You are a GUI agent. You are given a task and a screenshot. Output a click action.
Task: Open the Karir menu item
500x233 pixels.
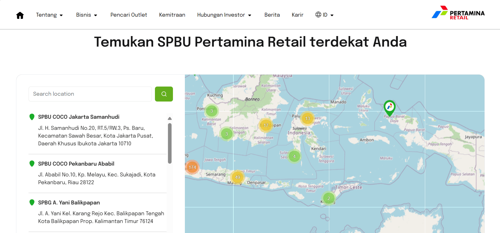pyautogui.click(x=297, y=15)
